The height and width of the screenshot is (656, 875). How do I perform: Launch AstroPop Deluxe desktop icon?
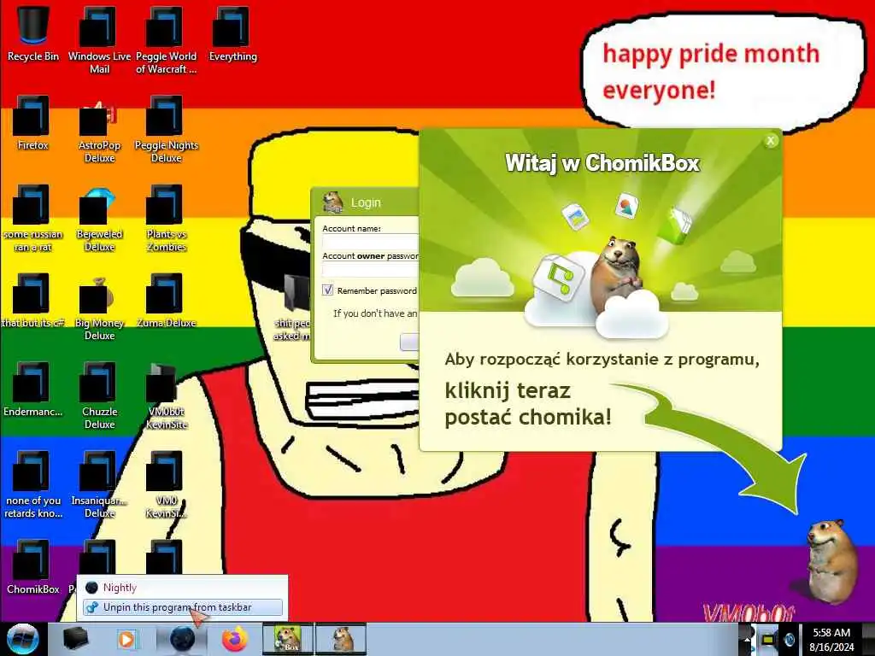click(99, 130)
